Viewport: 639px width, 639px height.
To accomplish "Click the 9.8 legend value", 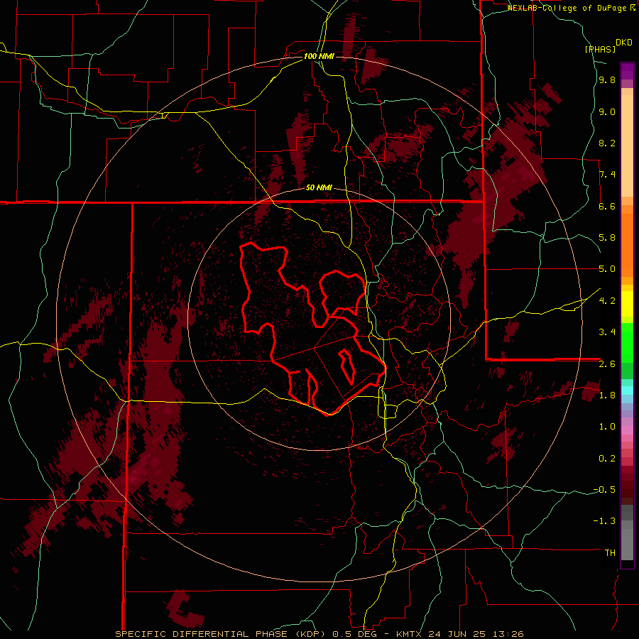I will tap(607, 80).
